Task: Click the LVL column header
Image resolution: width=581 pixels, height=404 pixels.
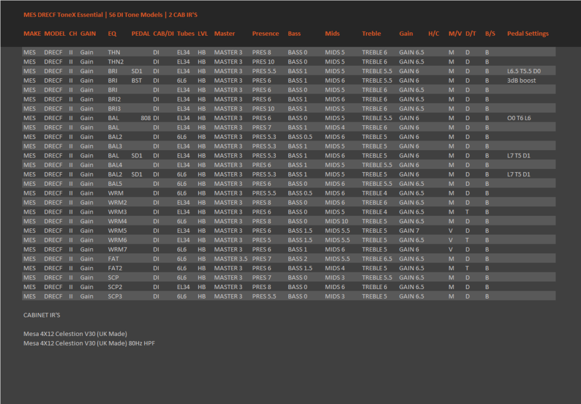Action: tap(203, 33)
